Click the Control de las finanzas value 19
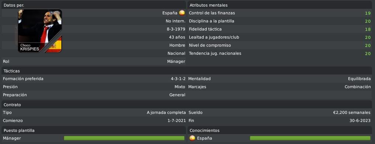 click(x=368, y=13)
